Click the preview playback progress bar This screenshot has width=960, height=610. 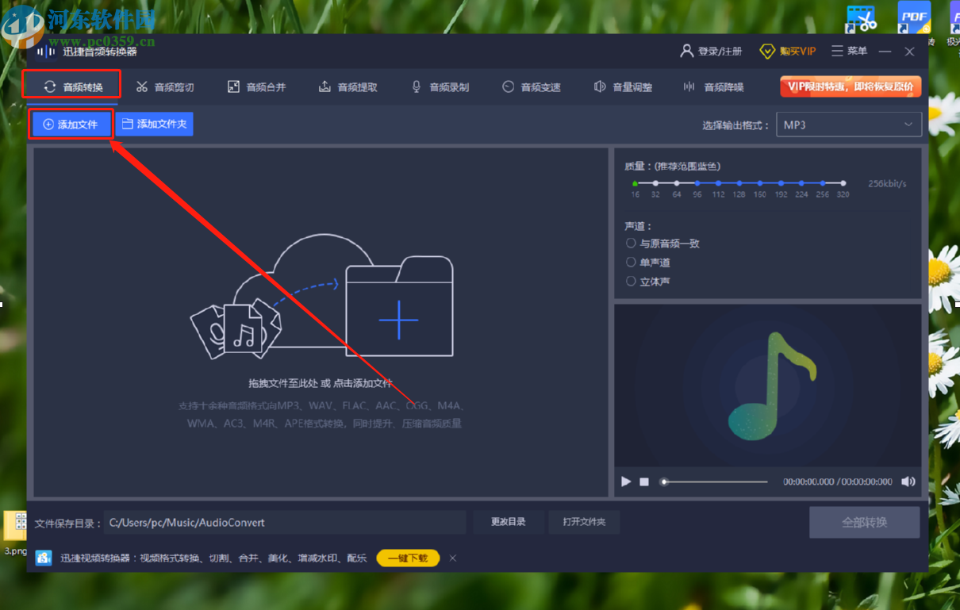(714, 481)
